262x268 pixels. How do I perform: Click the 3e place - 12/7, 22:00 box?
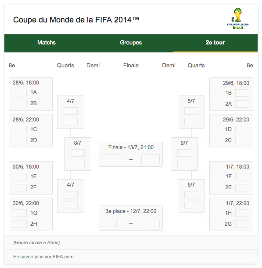click(x=131, y=218)
